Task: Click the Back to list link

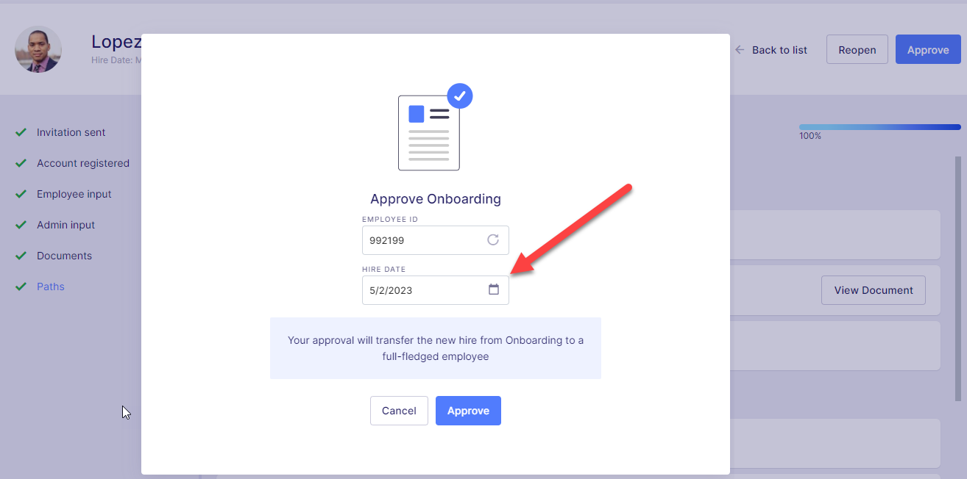Action: click(x=779, y=50)
